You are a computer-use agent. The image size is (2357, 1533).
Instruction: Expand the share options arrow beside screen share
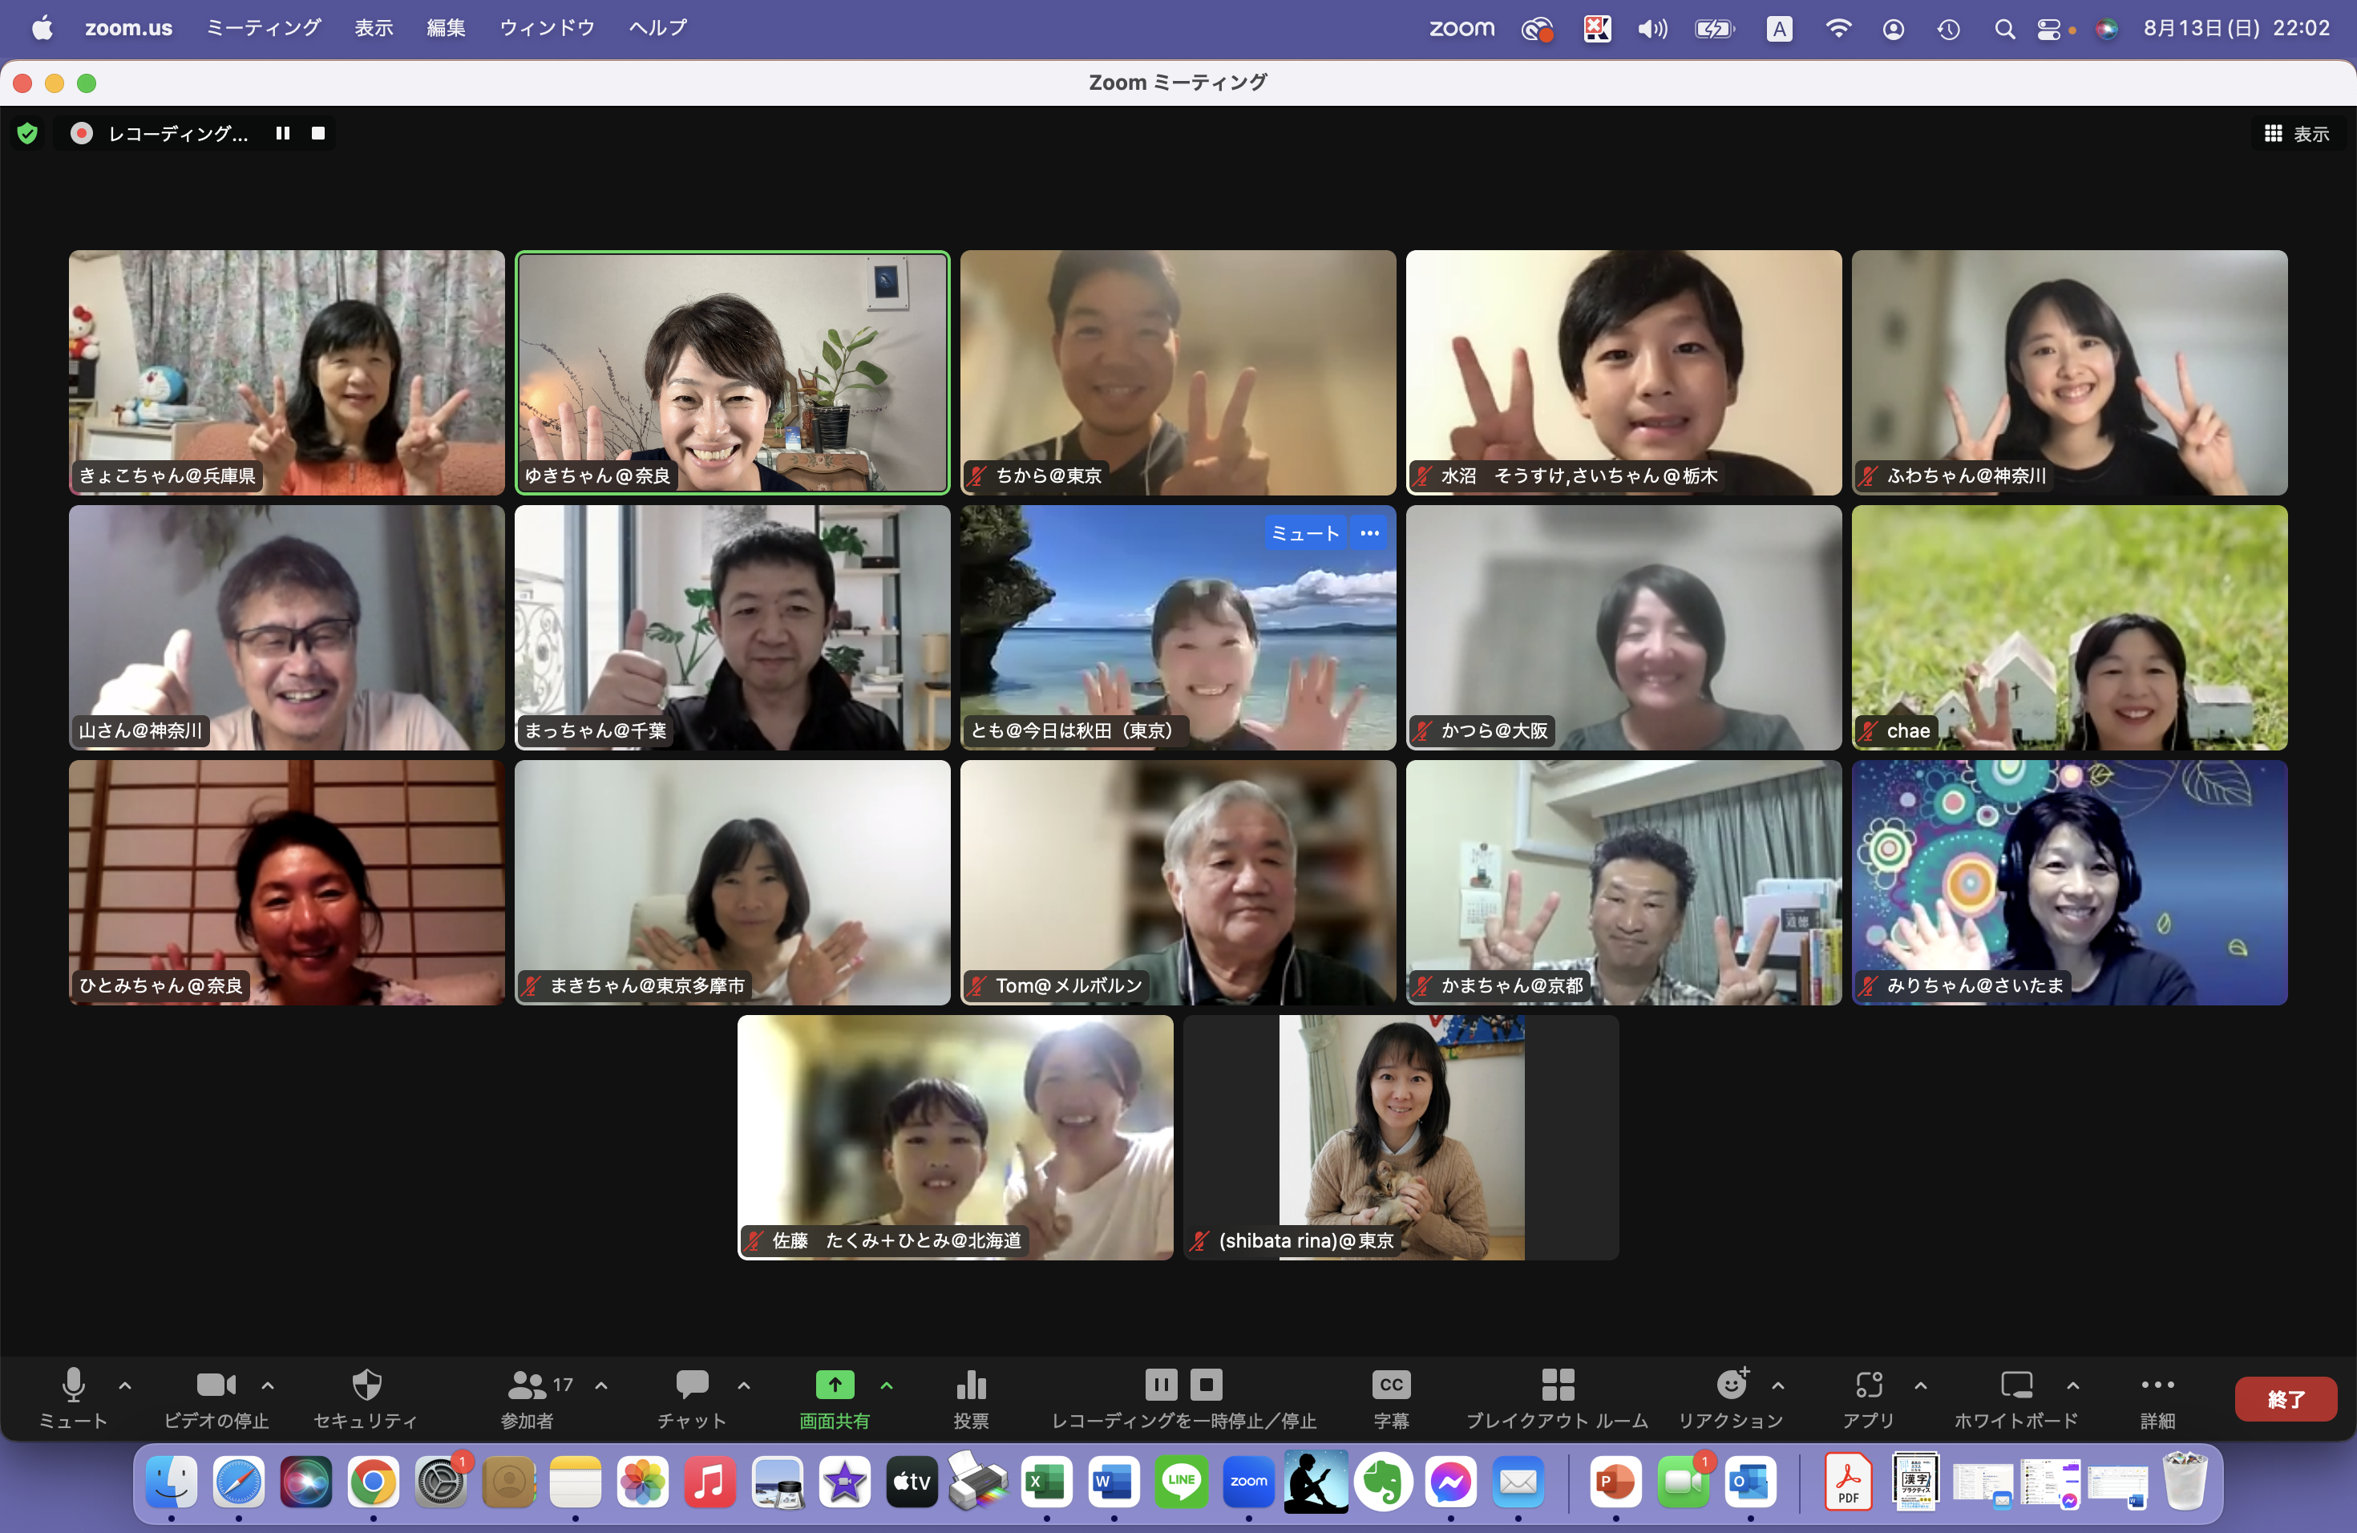pos(887,1385)
